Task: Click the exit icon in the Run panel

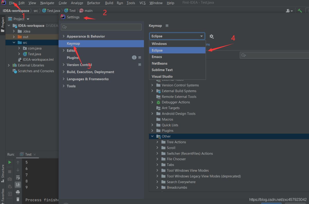Action: [x=10, y=194]
